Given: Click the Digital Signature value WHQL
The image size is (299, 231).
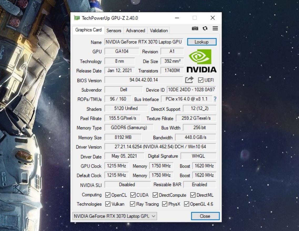Looking at the screenshot, I should click(x=198, y=156).
